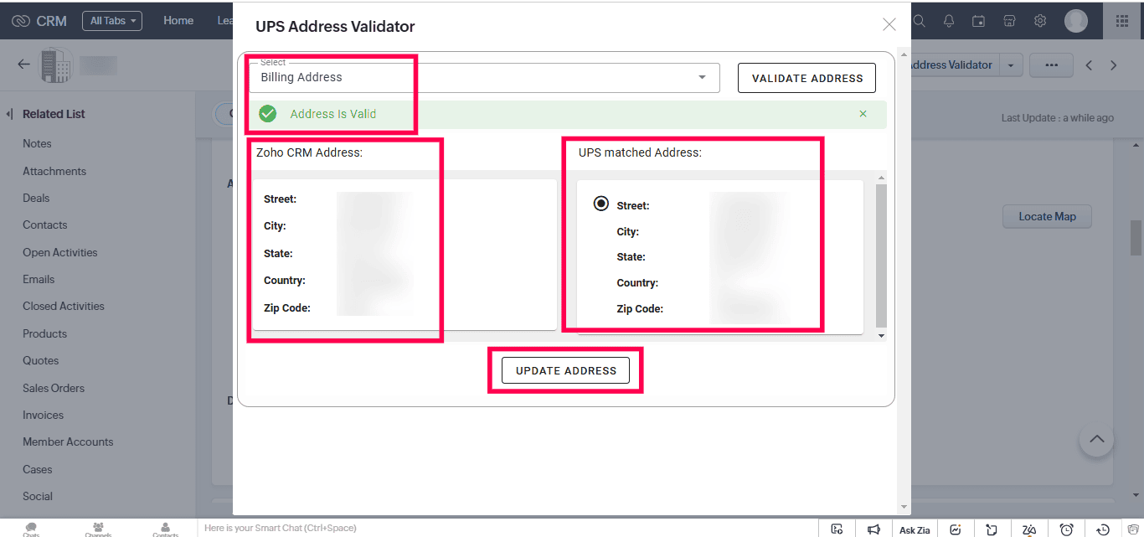Dismiss the Address Is Valid banner

(x=863, y=114)
